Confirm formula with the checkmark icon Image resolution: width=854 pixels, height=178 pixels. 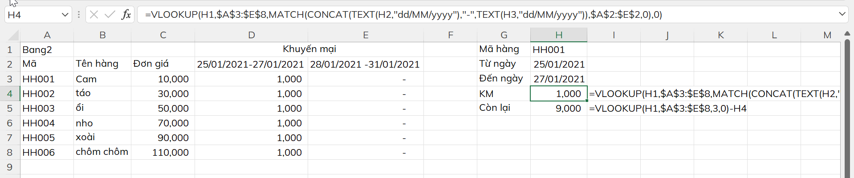coord(110,15)
